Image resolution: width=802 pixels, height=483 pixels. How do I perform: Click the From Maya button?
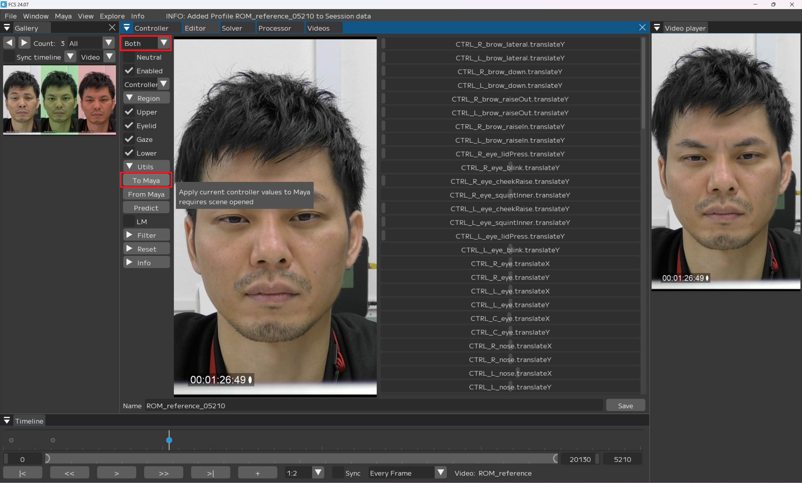146,194
